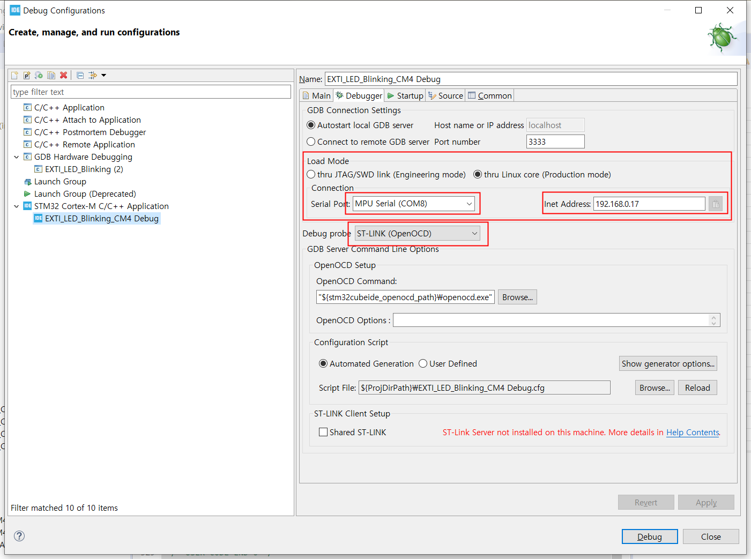This screenshot has height=559, width=751.
Task: Open the Help Contents link
Action: (x=693, y=433)
